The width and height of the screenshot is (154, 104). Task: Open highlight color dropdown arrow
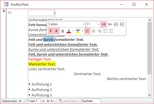[82, 31]
